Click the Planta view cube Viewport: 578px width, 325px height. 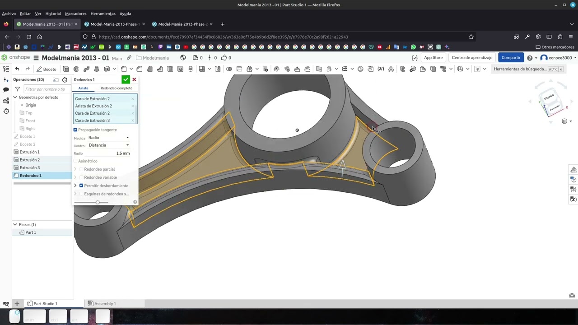coord(549,98)
